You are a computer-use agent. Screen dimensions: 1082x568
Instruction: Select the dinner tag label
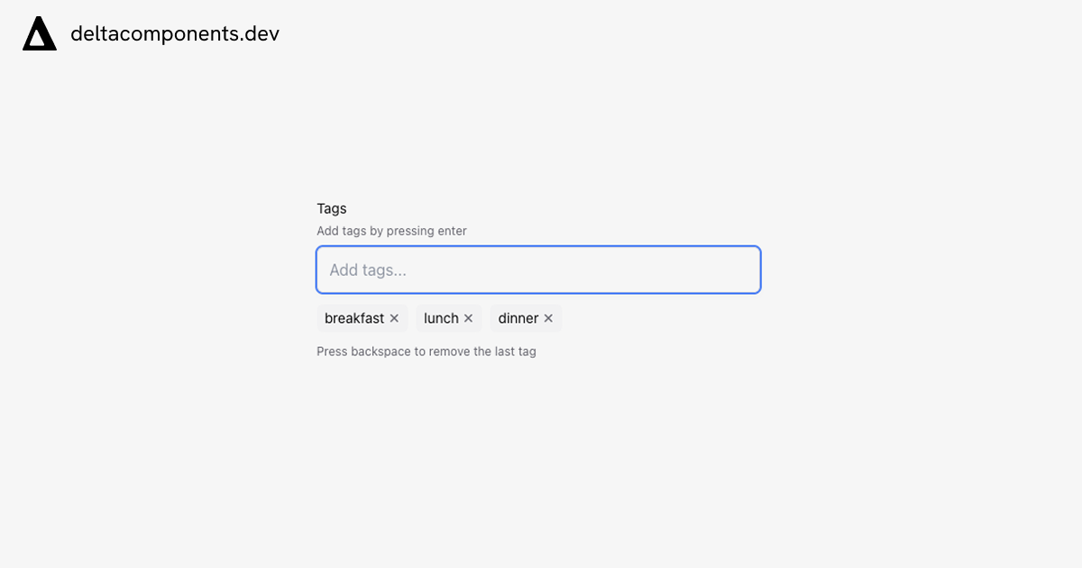[518, 318]
